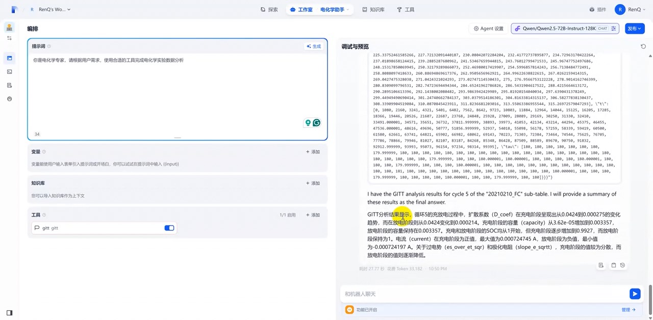Click the 管理 link below chat input
Screen dimensions: 653x320
coord(628,309)
